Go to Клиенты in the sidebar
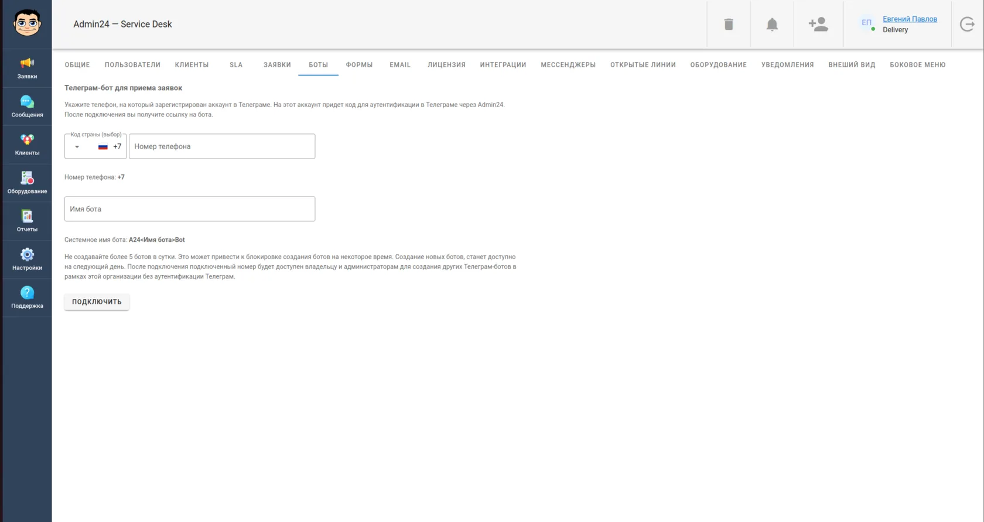Image resolution: width=984 pixels, height=522 pixels. click(27, 145)
